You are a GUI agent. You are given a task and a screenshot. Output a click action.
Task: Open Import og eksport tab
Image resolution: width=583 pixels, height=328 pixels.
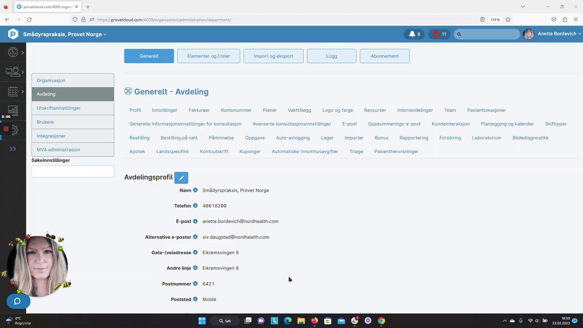pyautogui.click(x=273, y=56)
